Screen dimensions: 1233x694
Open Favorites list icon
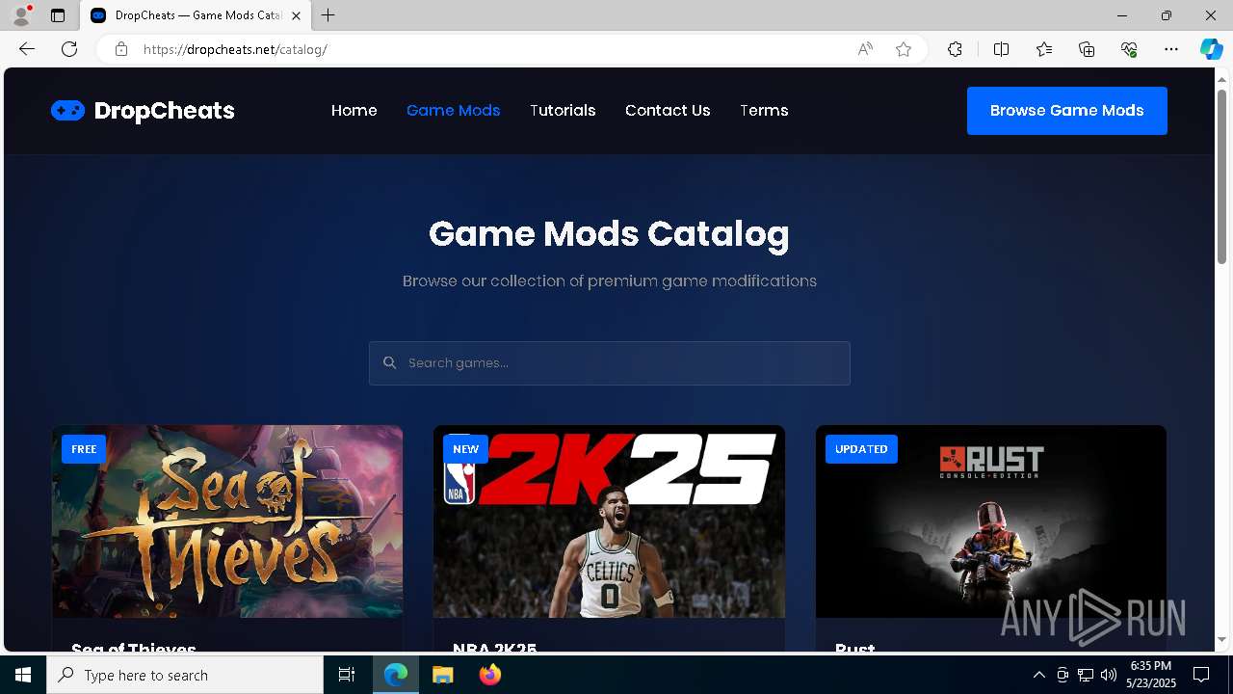click(1044, 49)
